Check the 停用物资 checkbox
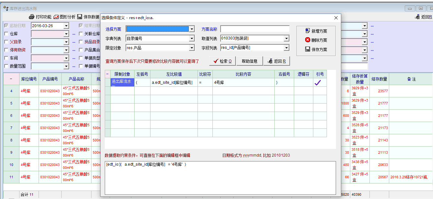Screen dimensions: 433x199 (x=6, y=50)
